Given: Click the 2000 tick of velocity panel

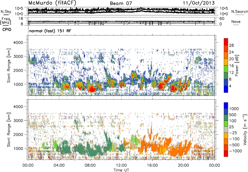Looking at the screenshot, I should [18, 134].
